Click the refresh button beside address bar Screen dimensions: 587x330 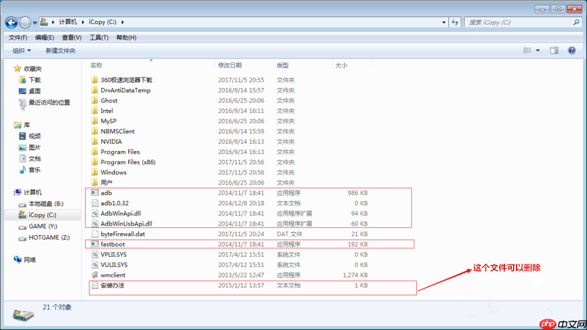(x=455, y=22)
